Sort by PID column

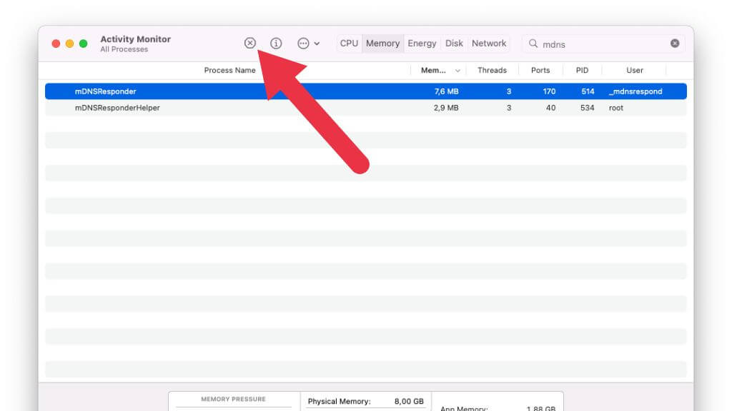click(x=582, y=71)
